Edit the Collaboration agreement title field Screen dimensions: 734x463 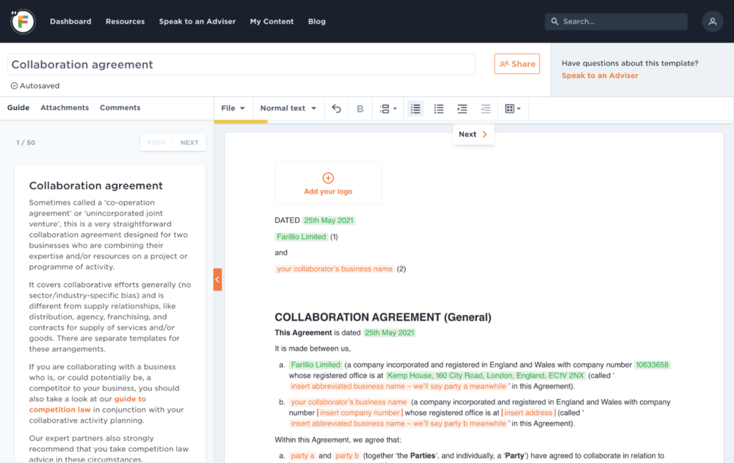(241, 65)
